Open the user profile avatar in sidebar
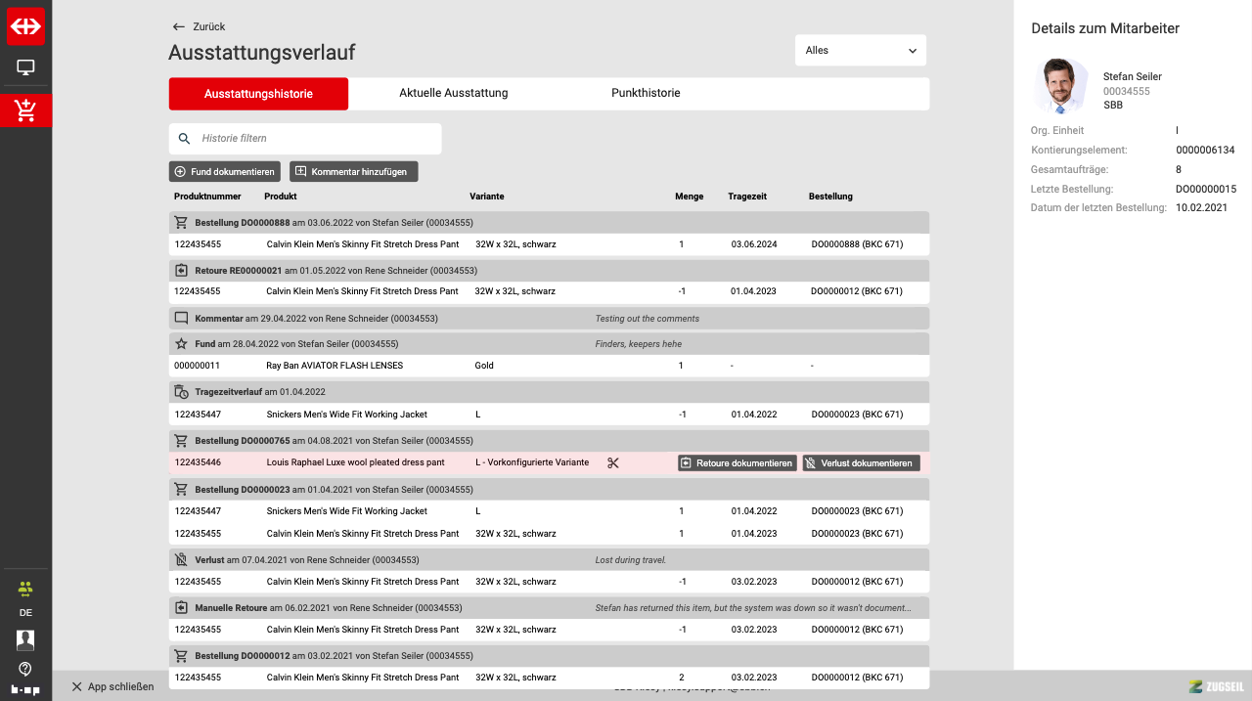The height and width of the screenshot is (701, 1252). coord(25,639)
